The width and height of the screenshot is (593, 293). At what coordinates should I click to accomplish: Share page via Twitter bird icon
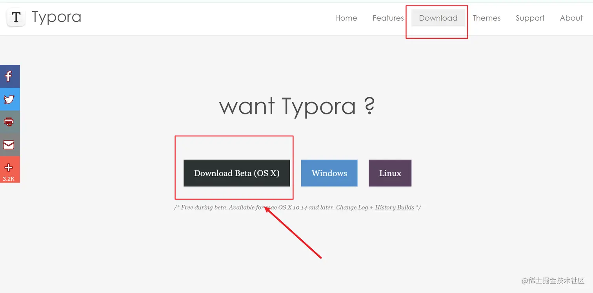click(x=10, y=99)
